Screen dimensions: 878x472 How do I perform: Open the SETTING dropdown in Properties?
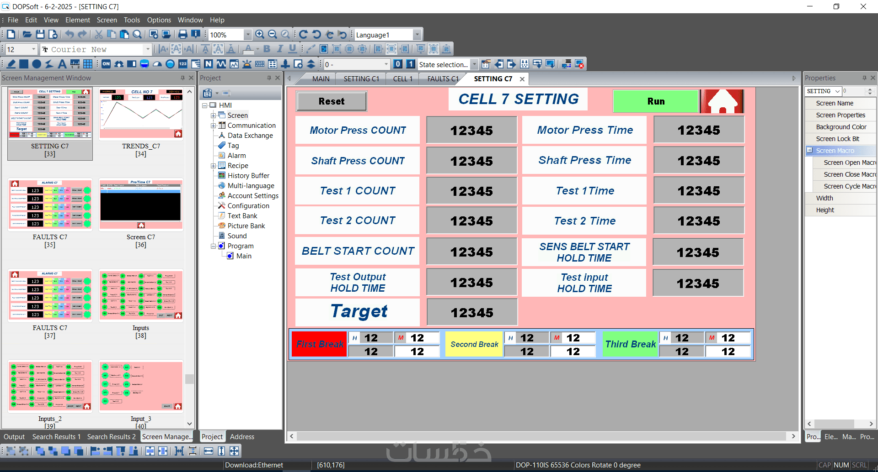click(837, 91)
